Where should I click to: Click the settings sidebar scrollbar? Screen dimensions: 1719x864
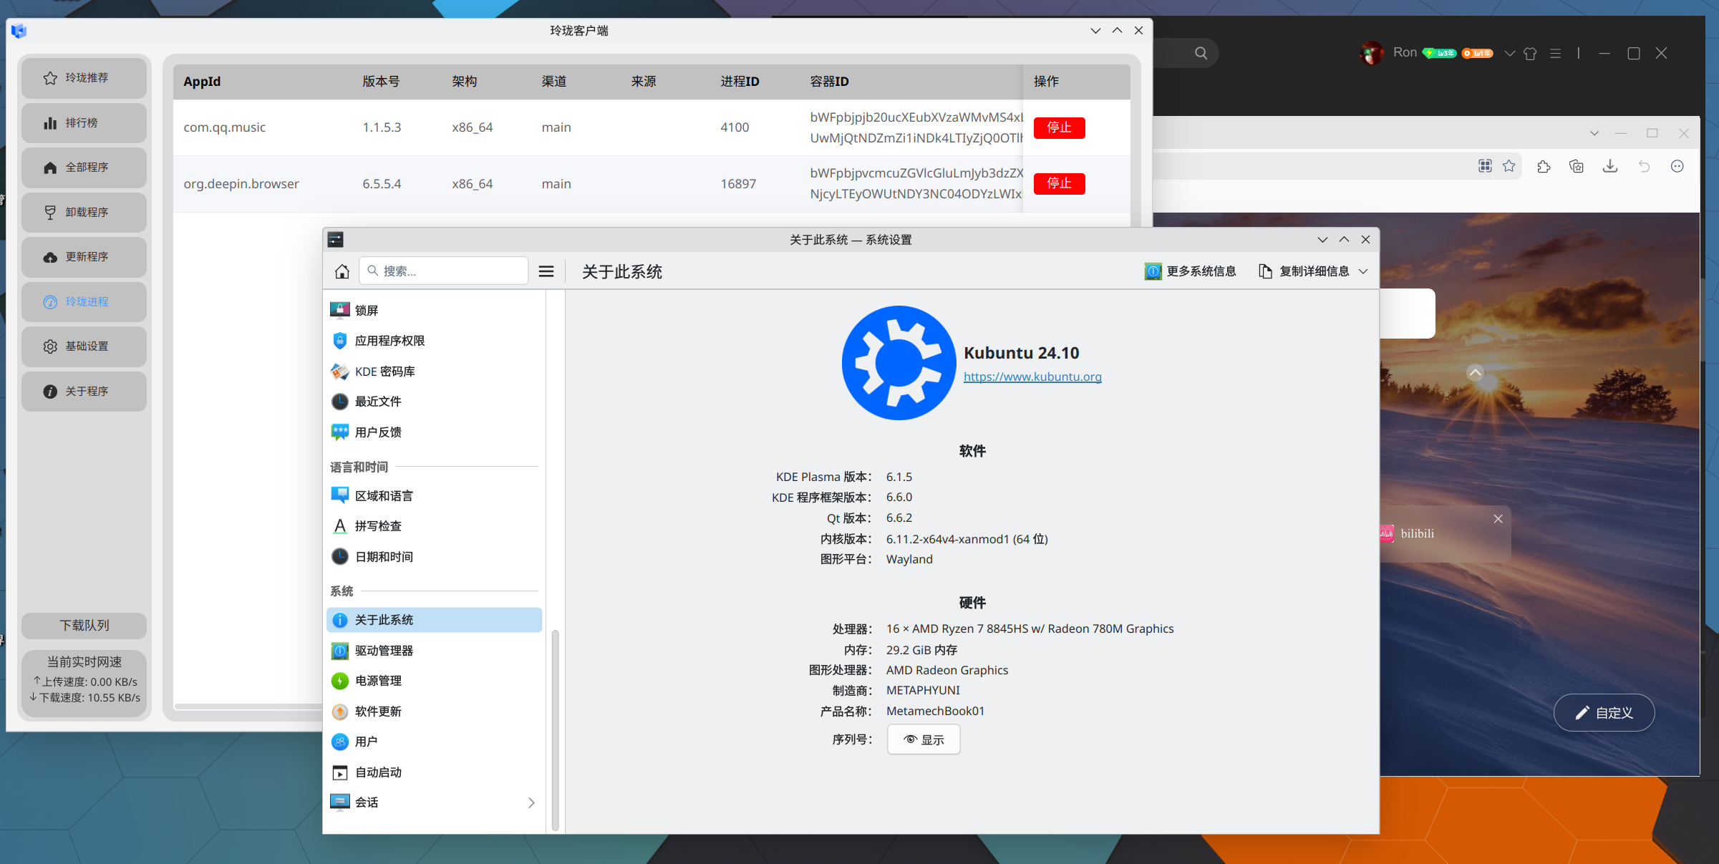click(555, 730)
